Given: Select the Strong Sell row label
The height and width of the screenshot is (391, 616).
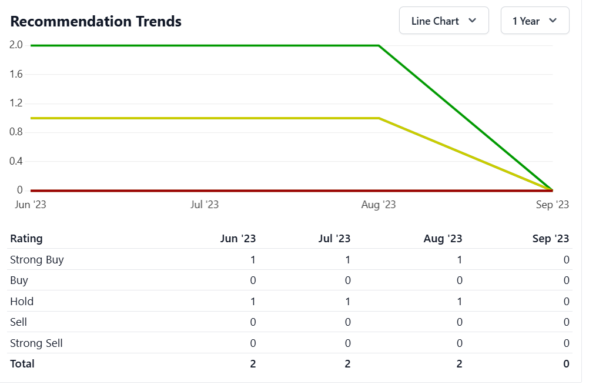Looking at the screenshot, I should [36, 343].
